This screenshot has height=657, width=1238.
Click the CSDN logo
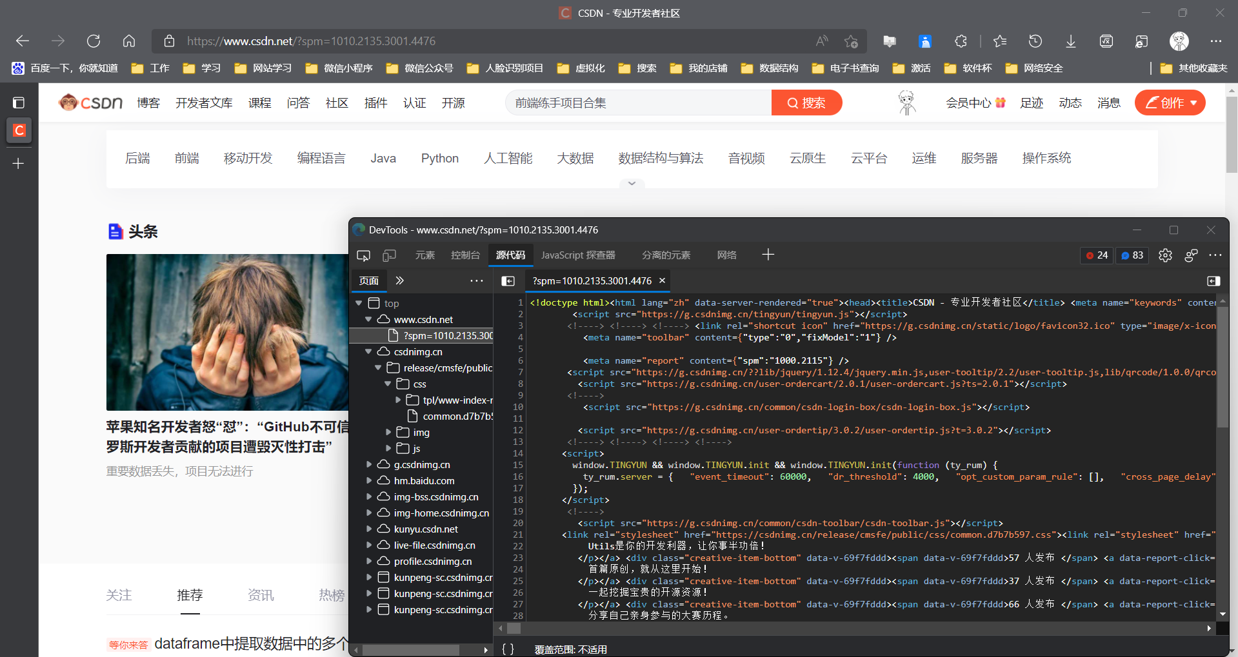pyautogui.click(x=91, y=103)
